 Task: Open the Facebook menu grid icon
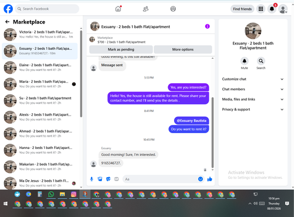(x=260, y=9)
